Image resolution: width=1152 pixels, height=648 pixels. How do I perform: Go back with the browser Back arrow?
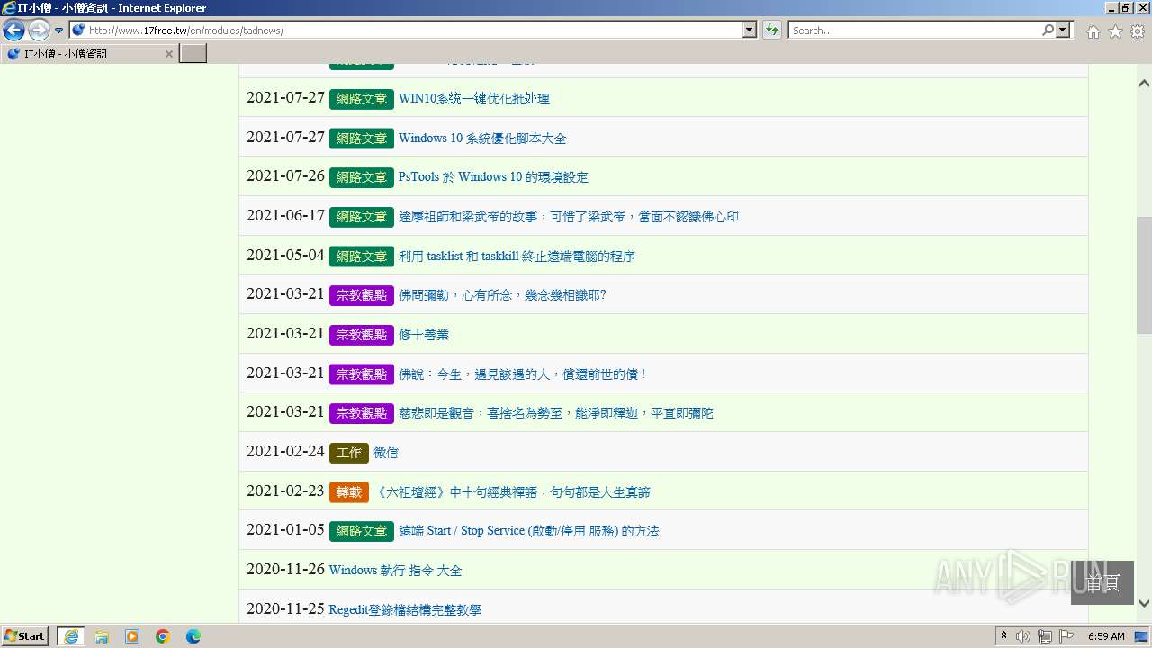[13, 31]
